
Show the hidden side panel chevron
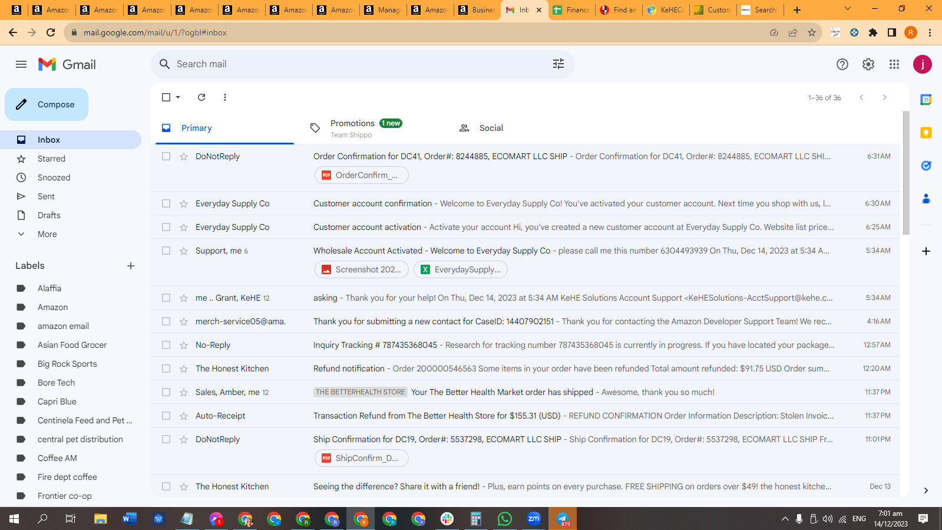(x=926, y=491)
